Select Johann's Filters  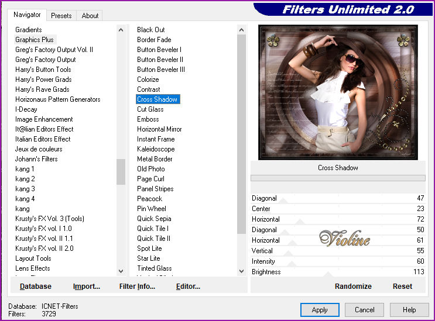(x=36, y=159)
